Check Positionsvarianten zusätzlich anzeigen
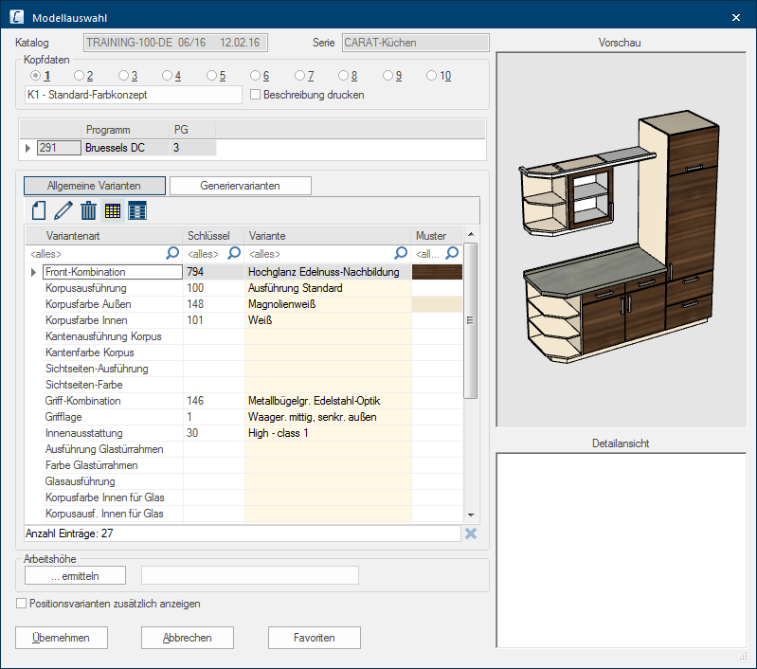 22,604
